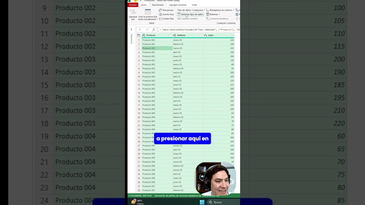The image size is (365, 205).
Task: Click the 123 type icon of Valor column
Action: pos(206,35)
